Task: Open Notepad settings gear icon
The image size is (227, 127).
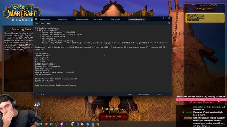Action: (x=169, y=23)
